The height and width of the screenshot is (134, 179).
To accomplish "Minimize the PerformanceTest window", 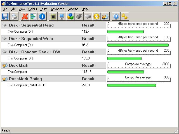I will coord(165,4).
